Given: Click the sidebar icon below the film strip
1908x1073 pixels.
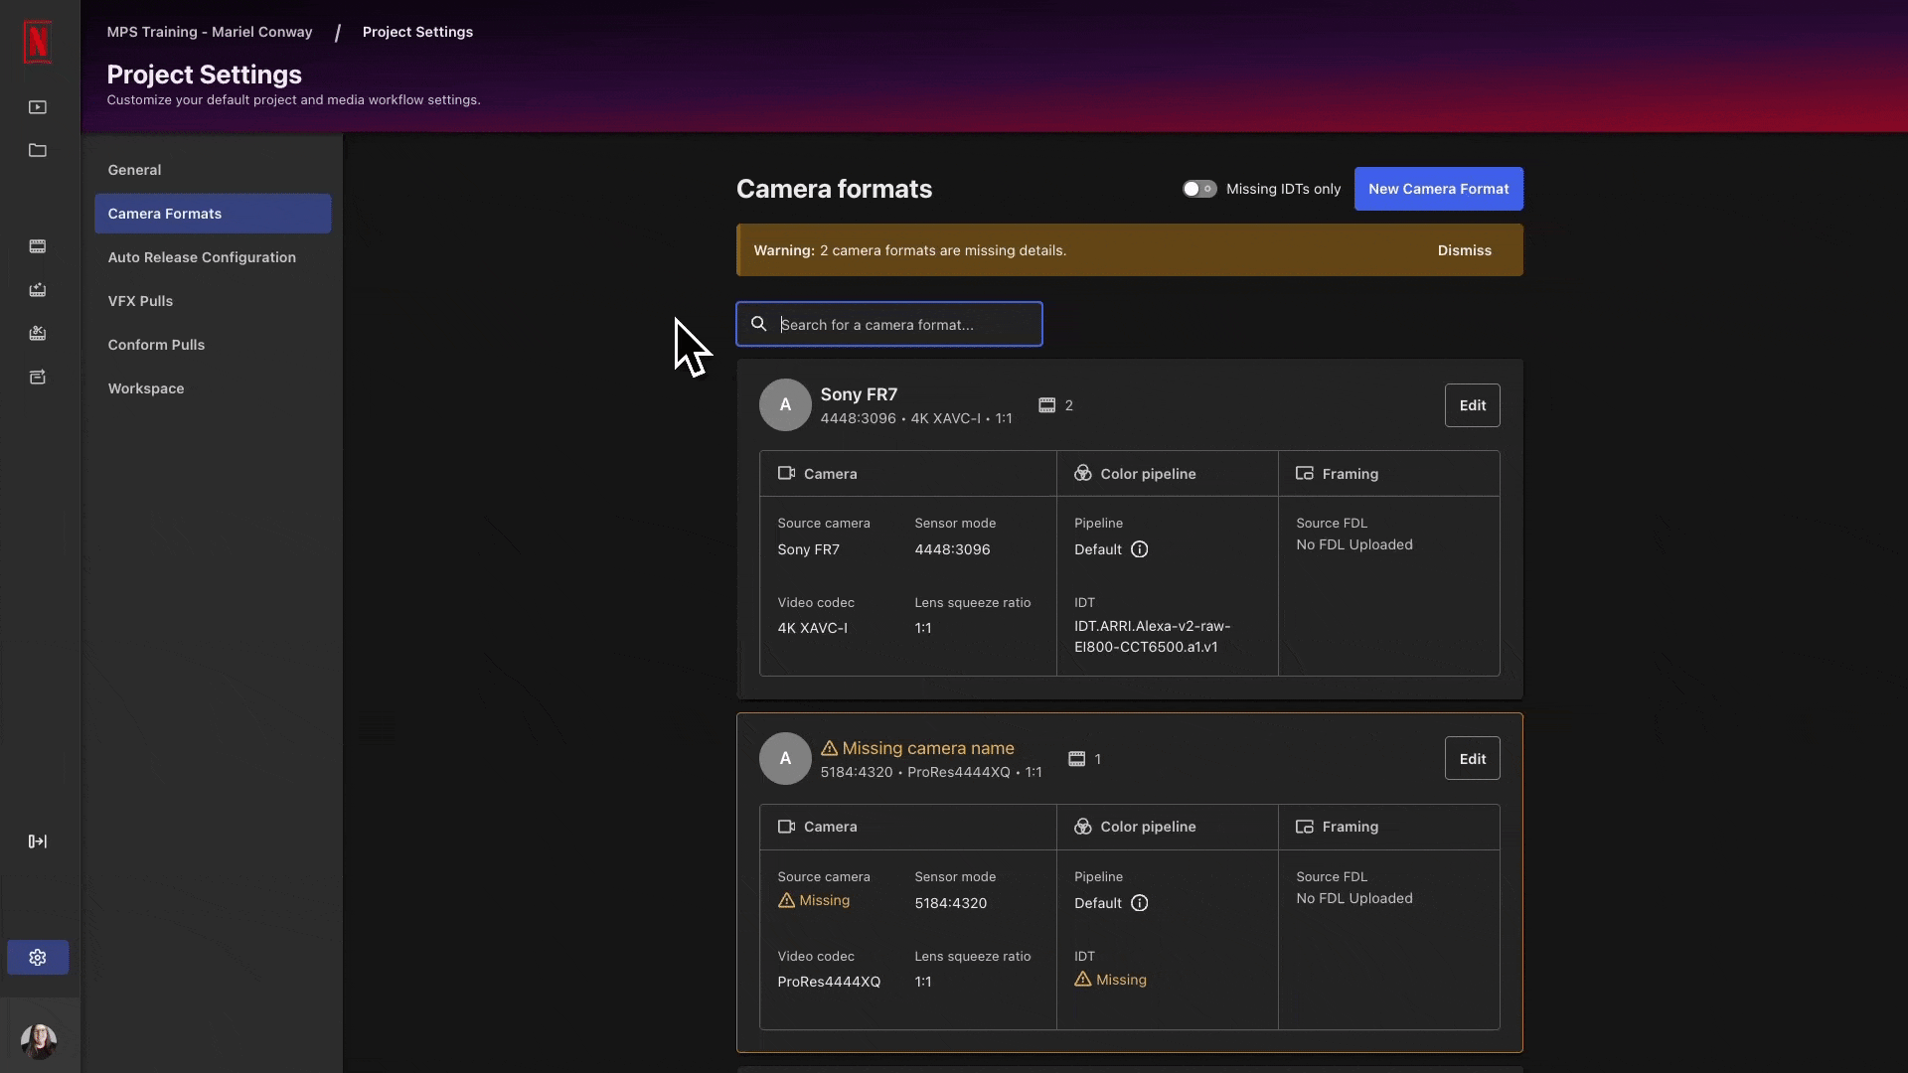Looking at the screenshot, I should pyautogui.click(x=38, y=290).
